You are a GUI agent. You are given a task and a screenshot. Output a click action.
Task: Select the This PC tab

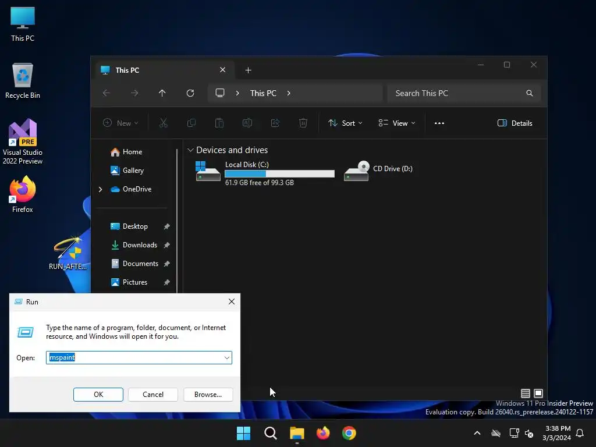point(164,70)
